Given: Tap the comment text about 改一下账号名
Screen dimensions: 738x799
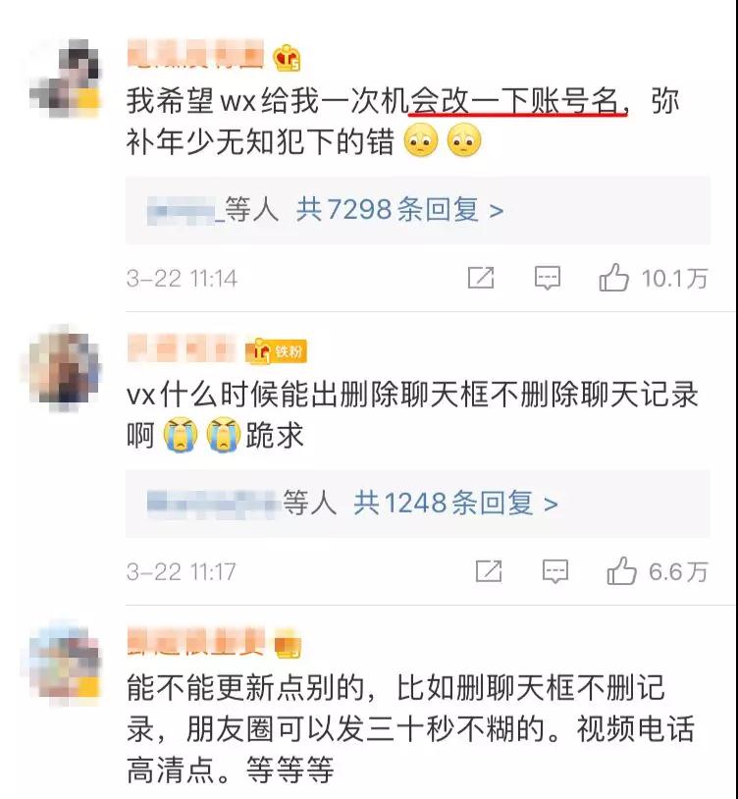Looking at the screenshot, I should (403, 122).
